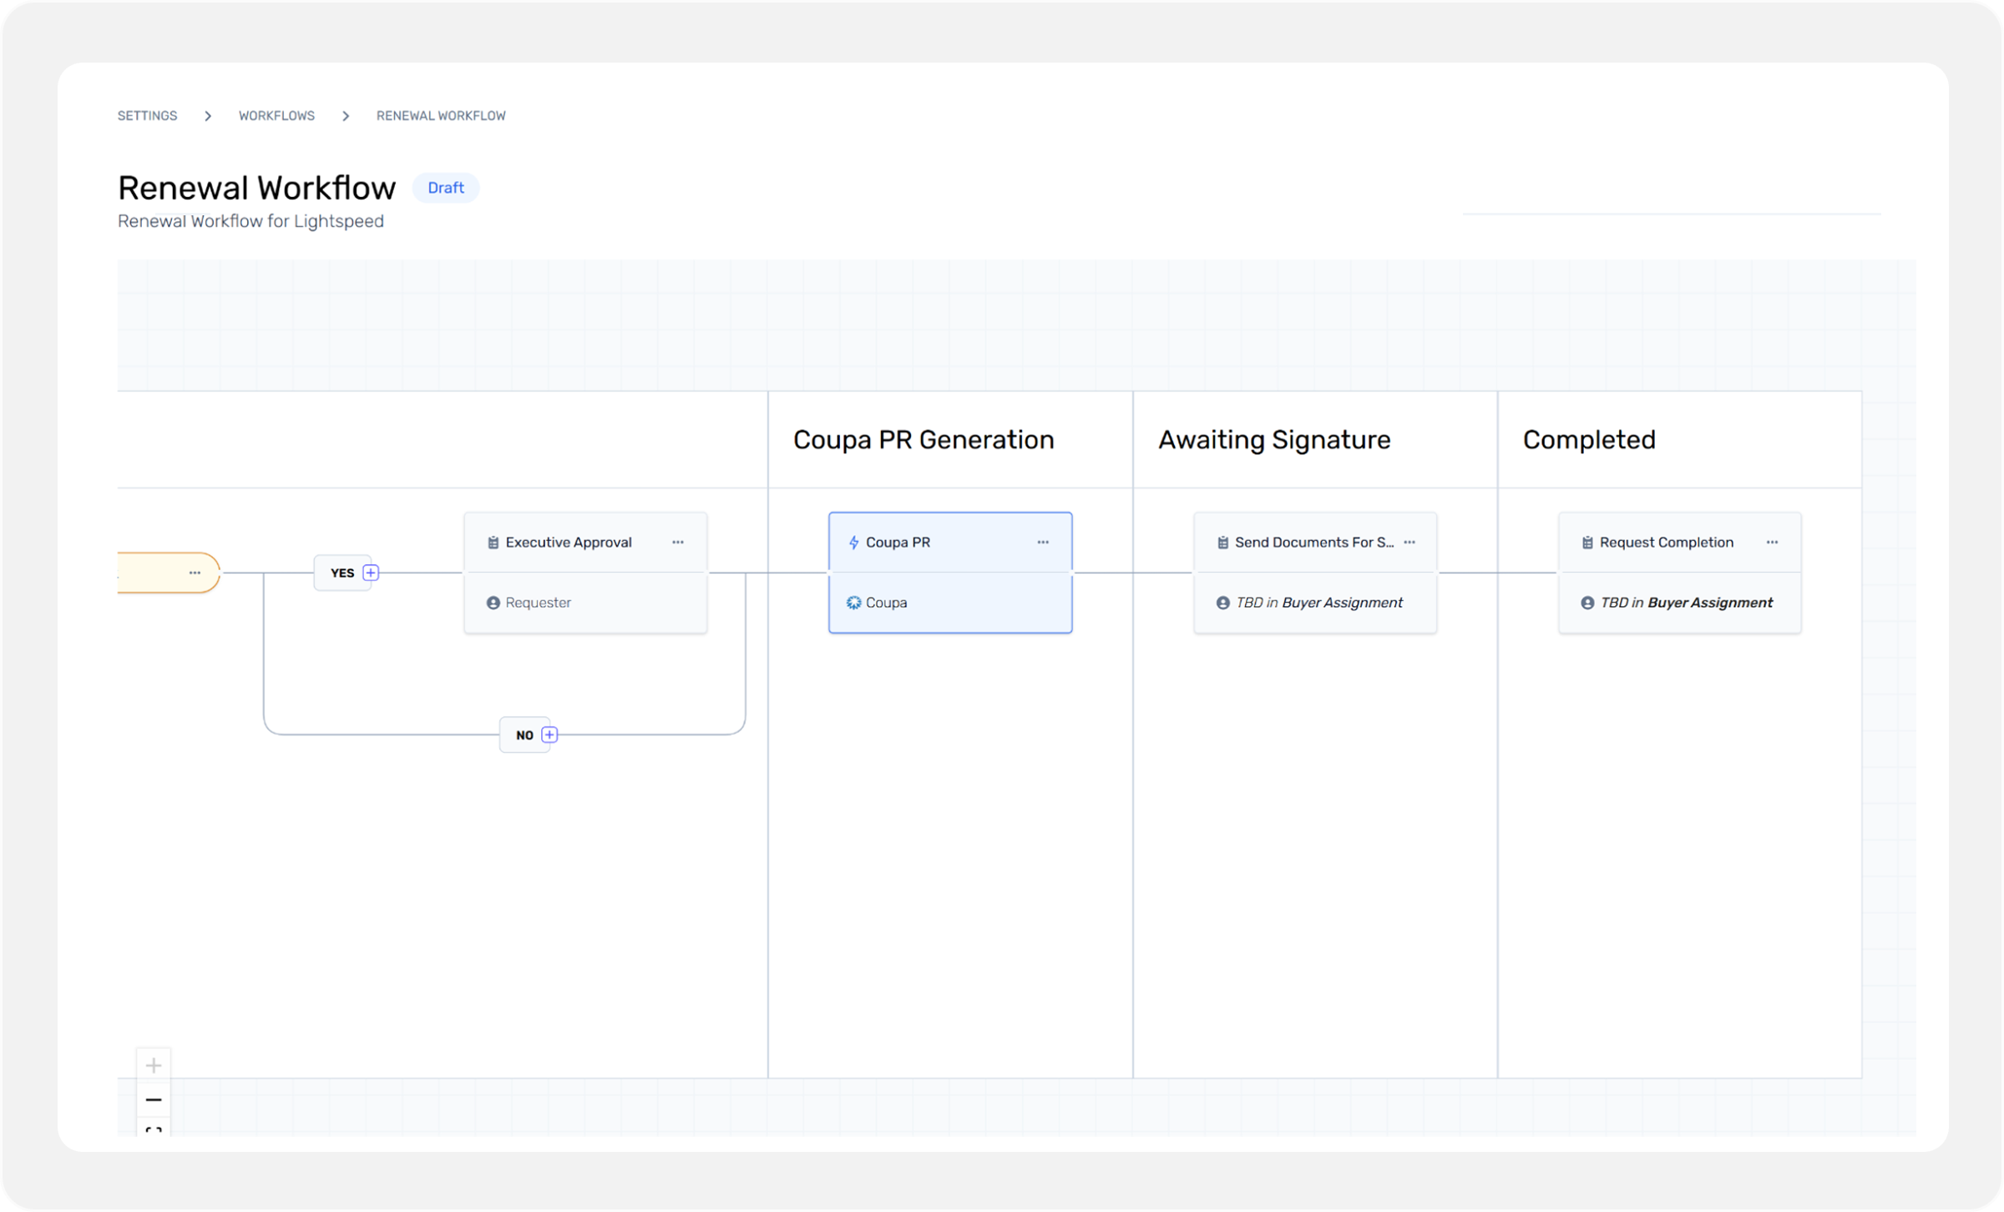Add a step after the YES branch

[x=371, y=573]
